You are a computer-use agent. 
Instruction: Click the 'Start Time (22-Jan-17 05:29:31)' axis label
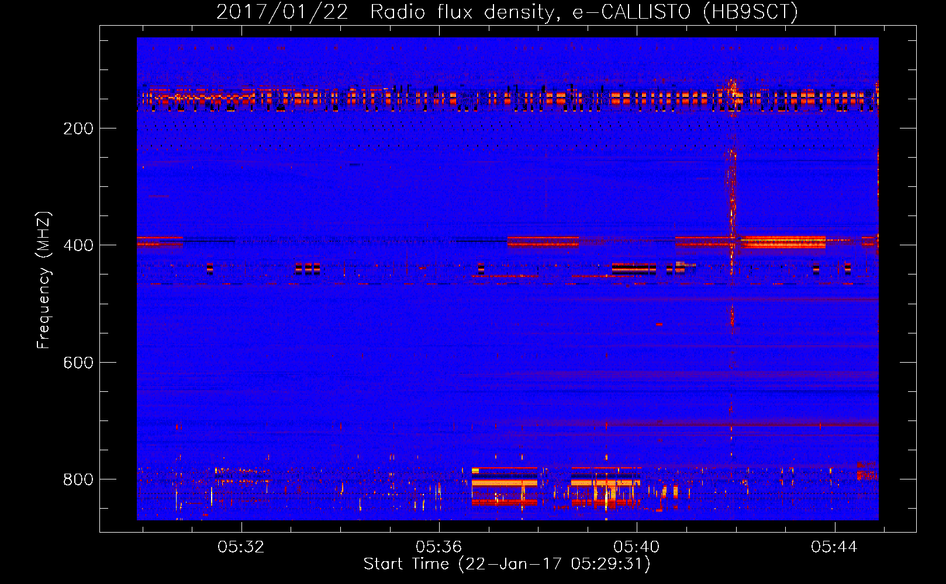507,564
